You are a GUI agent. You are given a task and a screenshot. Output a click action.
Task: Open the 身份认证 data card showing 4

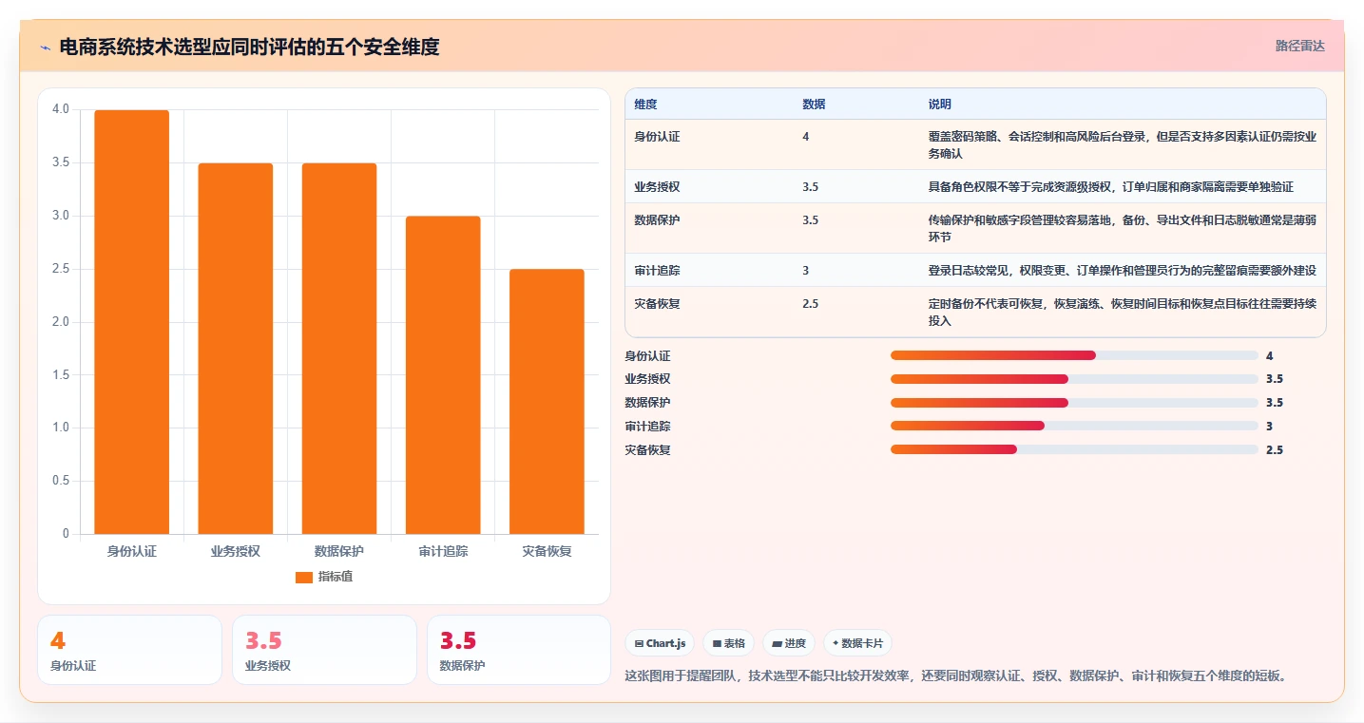(x=129, y=650)
